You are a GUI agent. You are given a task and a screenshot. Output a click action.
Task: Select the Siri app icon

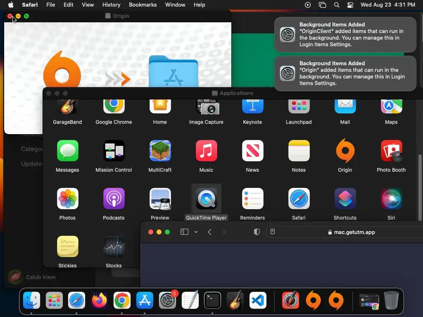click(x=391, y=199)
